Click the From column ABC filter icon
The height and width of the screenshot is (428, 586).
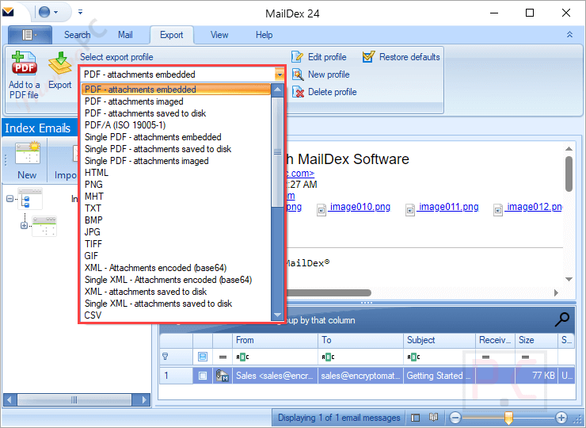(242, 357)
